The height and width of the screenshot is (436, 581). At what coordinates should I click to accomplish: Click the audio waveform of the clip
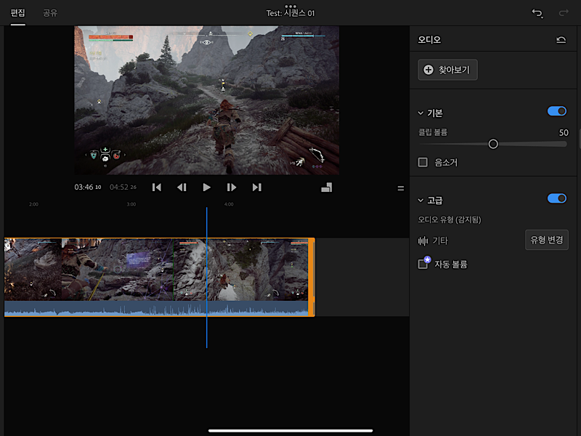[x=156, y=308]
